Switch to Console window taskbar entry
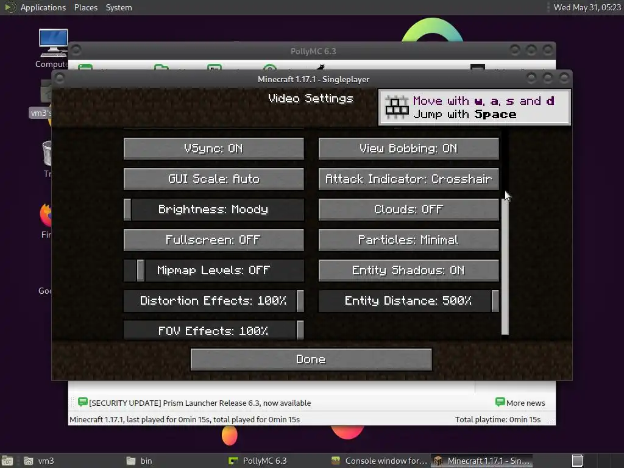This screenshot has width=624, height=468. click(x=380, y=461)
